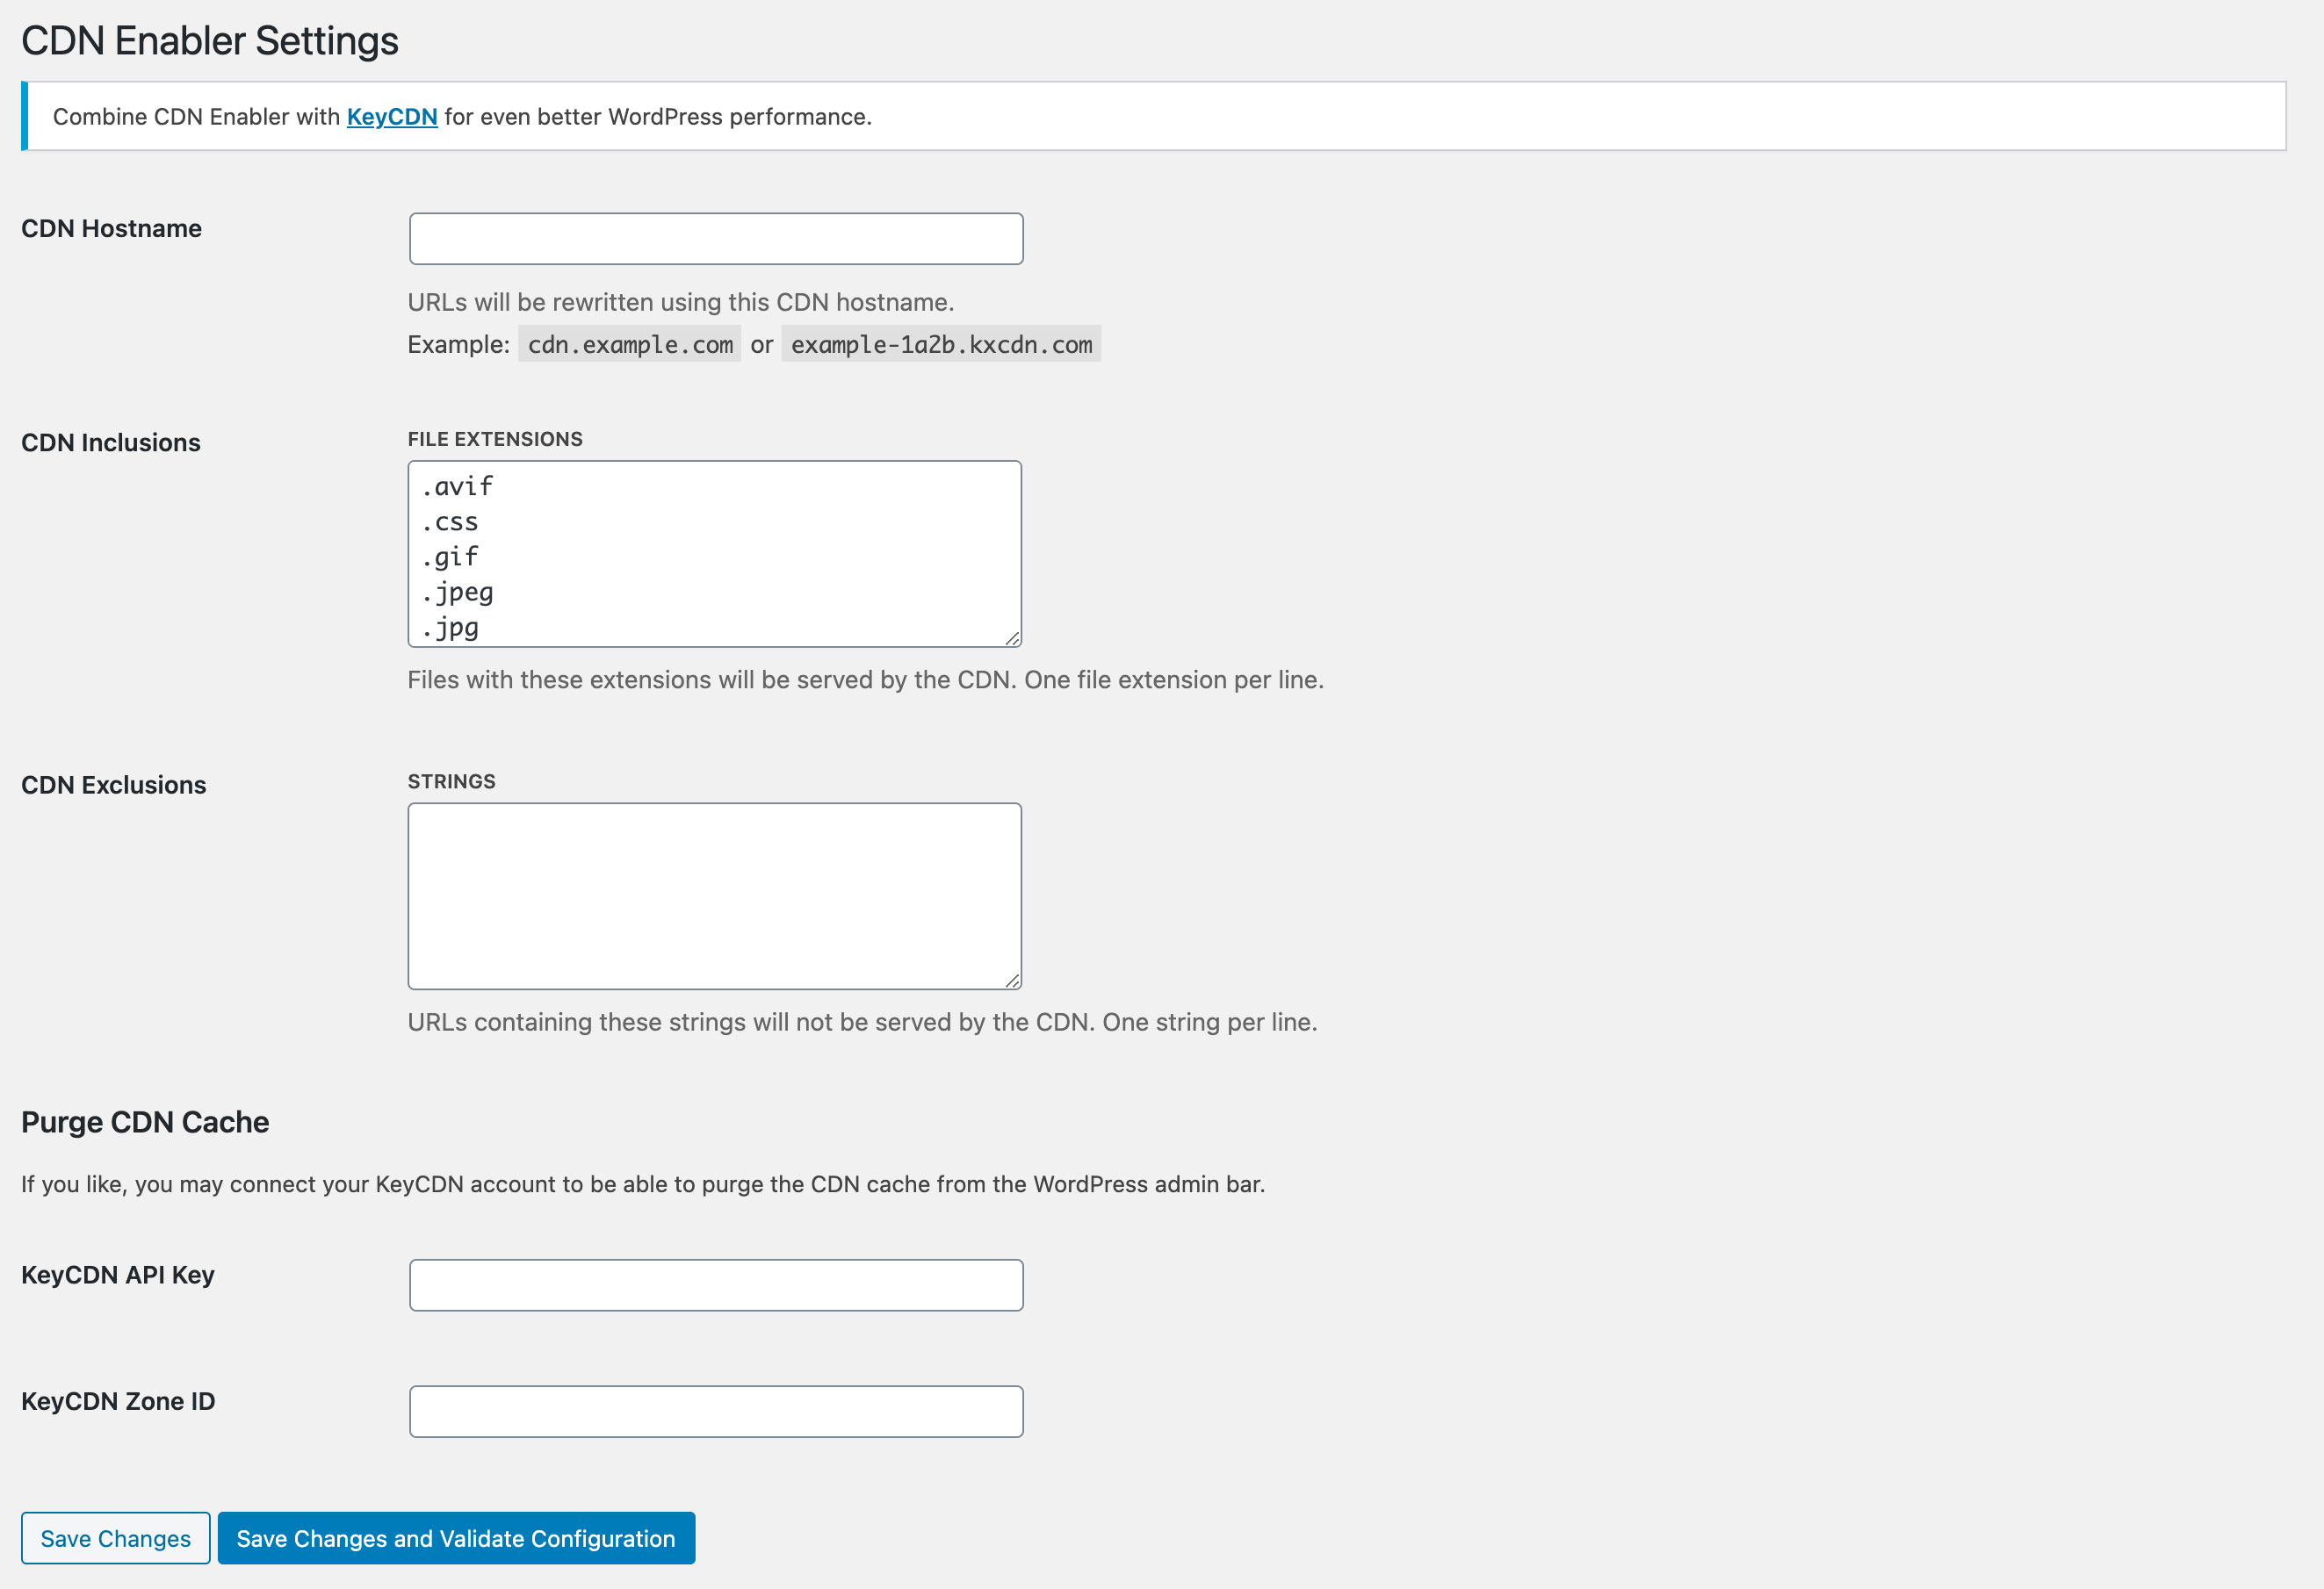This screenshot has height=1589, width=2324.
Task: Select the .gif extension entry in inclusions
Action: [452, 557]
